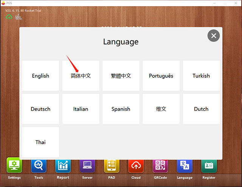Select Dutch language tile
The image size is (242, 187).
click(x=201, y=109)
